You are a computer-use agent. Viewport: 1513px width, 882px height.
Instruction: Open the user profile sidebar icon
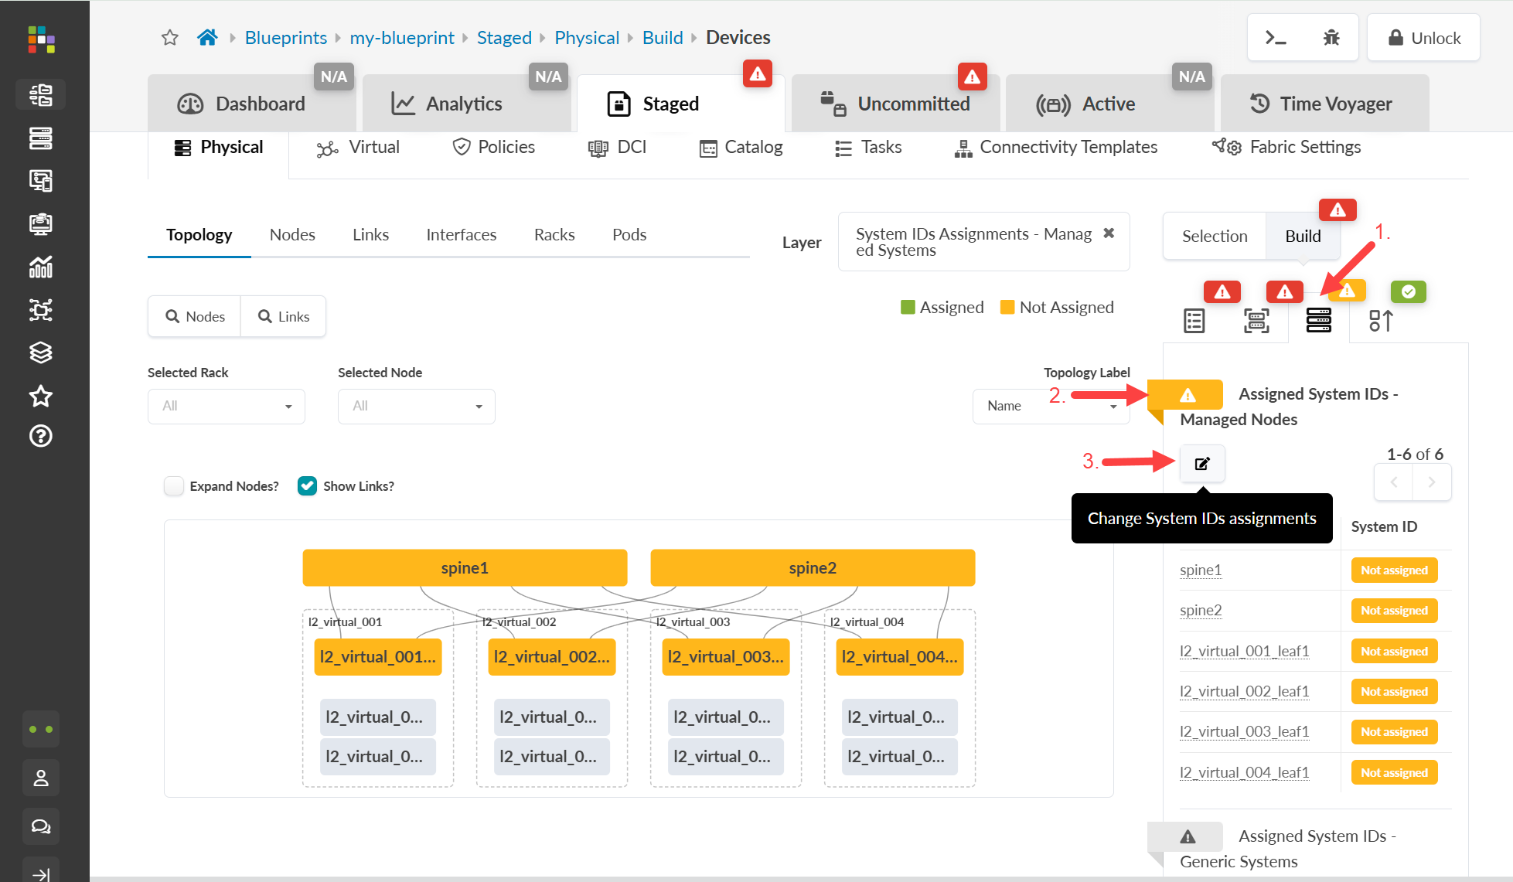[x=40, y=778]
